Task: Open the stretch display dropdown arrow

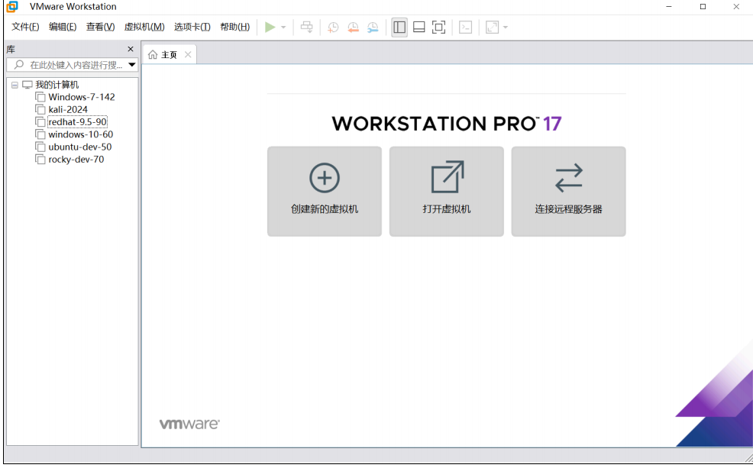Action: 506,27
